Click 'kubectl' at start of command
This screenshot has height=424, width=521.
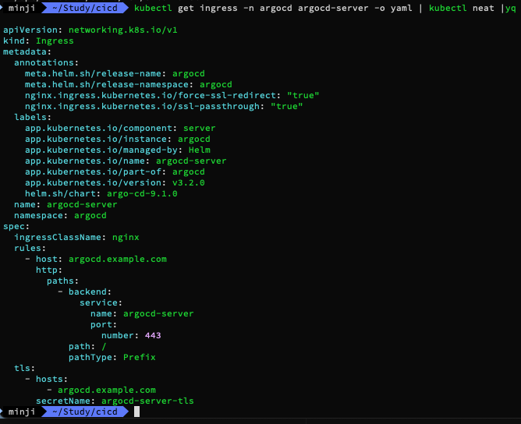click(153, 8)
